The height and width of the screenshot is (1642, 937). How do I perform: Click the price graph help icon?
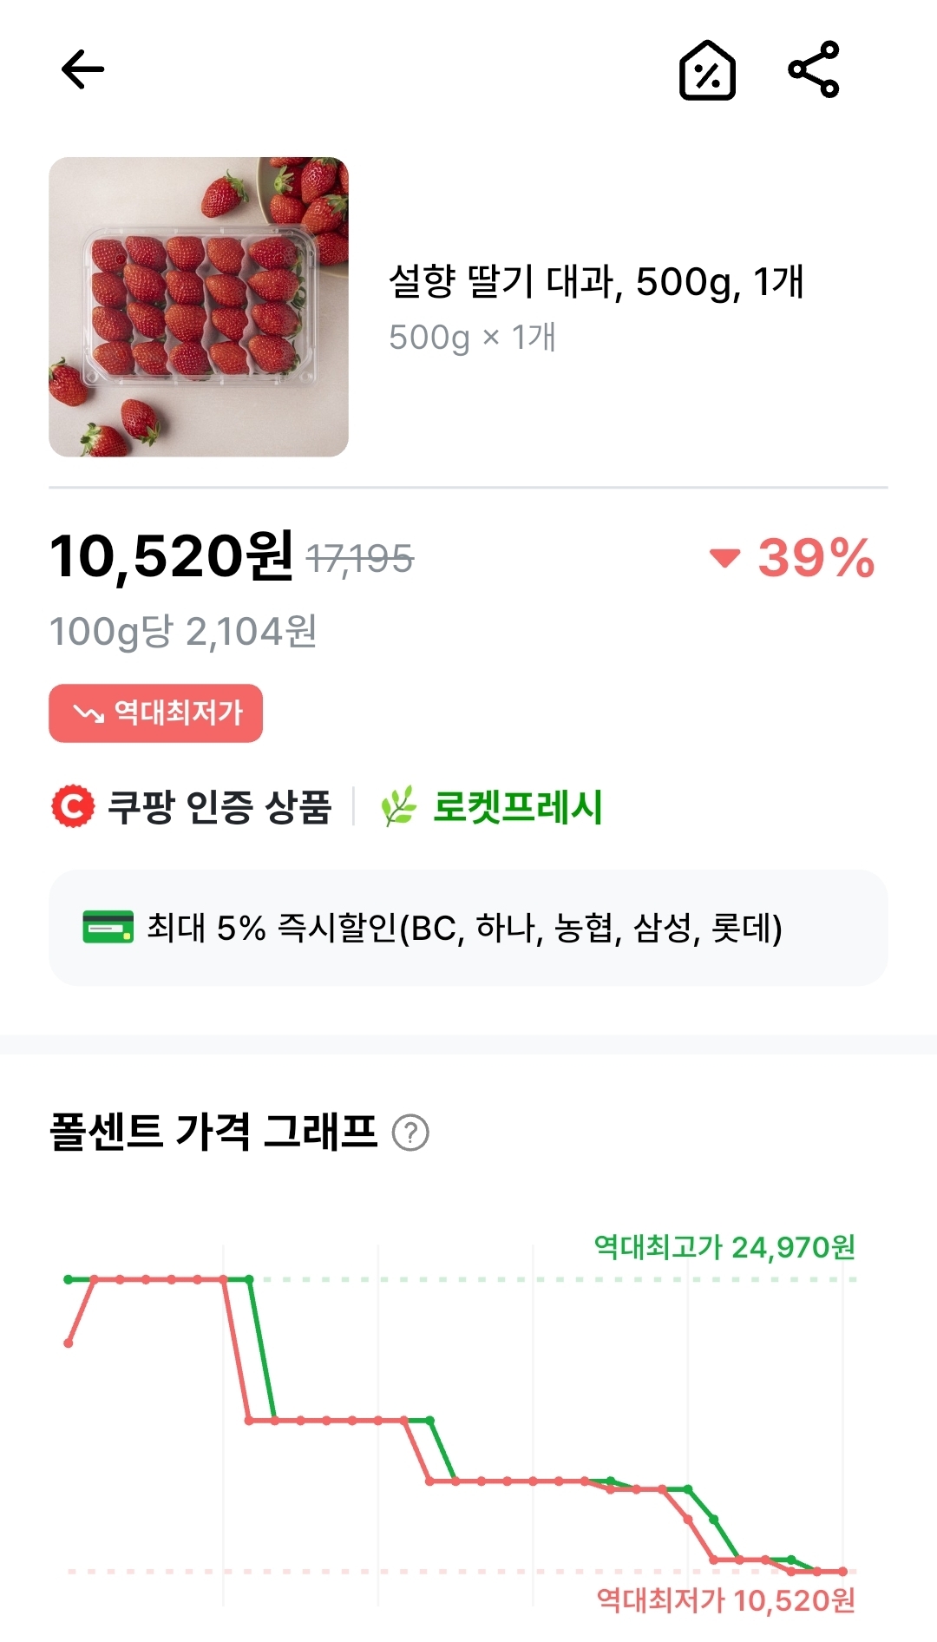[410, 1133]
